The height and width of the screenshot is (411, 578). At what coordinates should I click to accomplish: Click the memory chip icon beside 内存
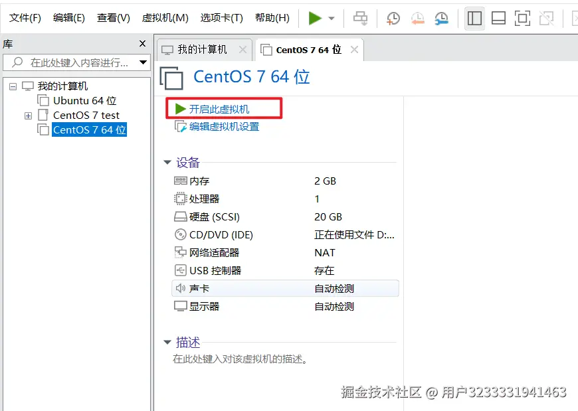click(x=180, y=181)
